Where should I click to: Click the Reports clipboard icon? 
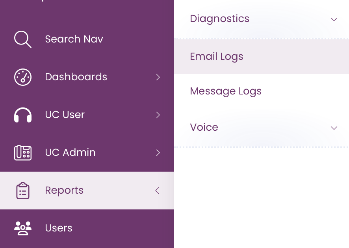[23, 191]
